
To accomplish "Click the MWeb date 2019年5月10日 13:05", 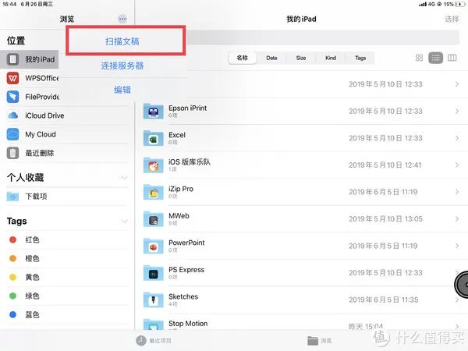I will coord(385,219).
